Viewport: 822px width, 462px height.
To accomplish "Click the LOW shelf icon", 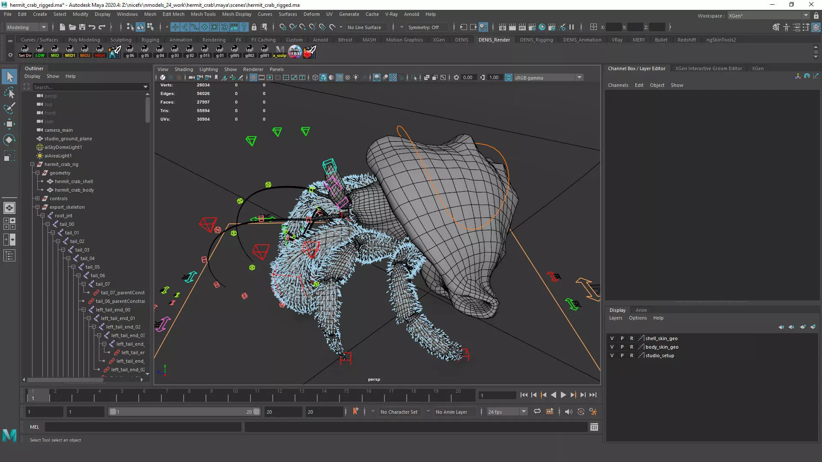I will tap(40, 51).
